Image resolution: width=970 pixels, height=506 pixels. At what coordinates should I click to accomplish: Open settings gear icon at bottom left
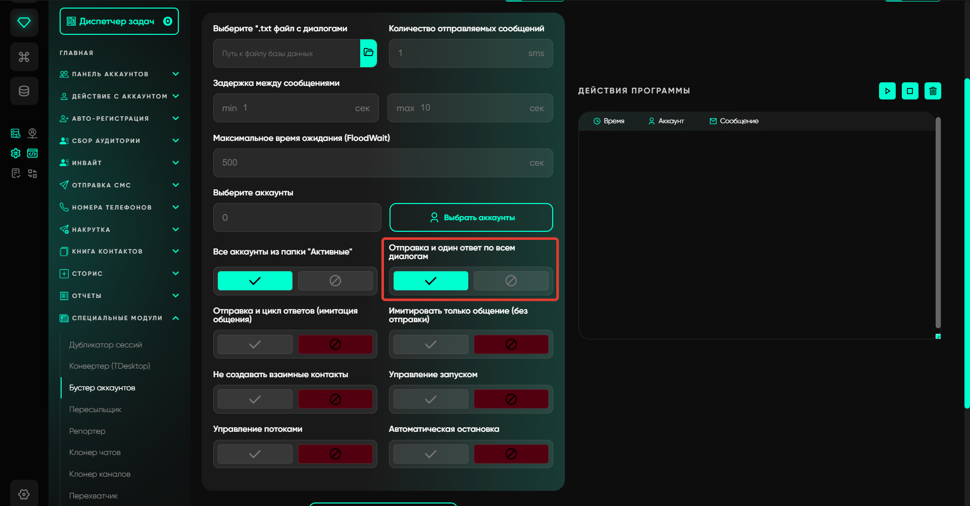coord(24,494)
